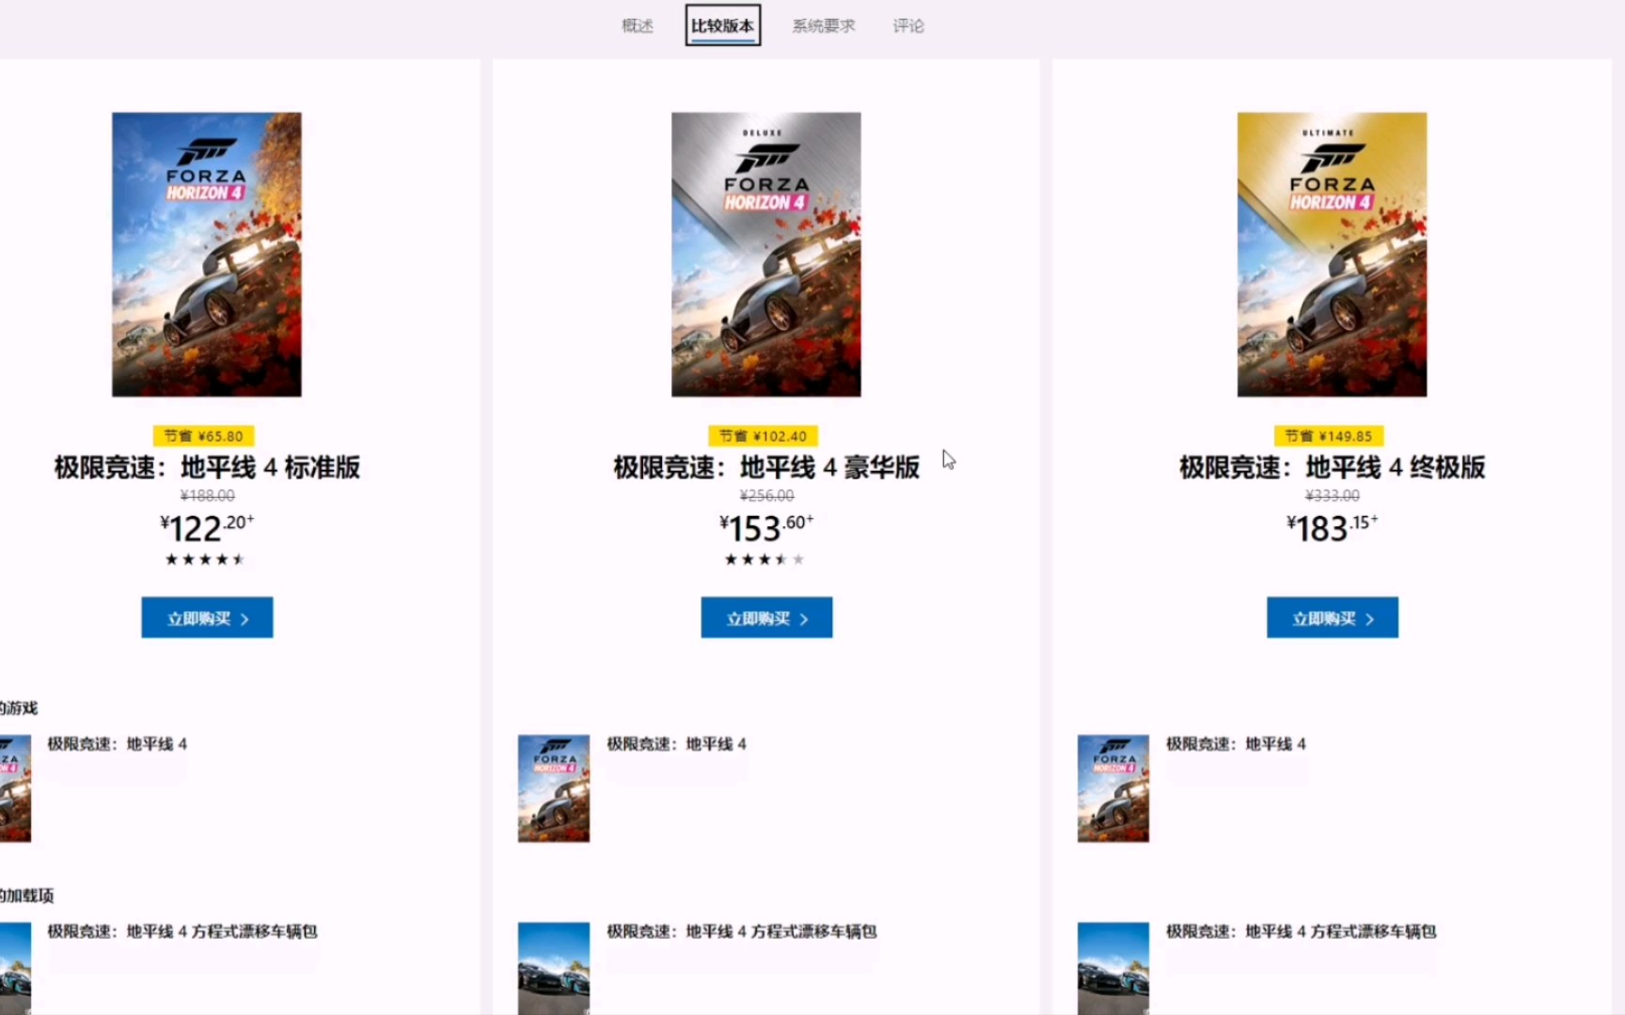
Task: Open 极限竞速：地平线 4 game thumbnail in 终极版 column
Action: [x=1113, y=789]
